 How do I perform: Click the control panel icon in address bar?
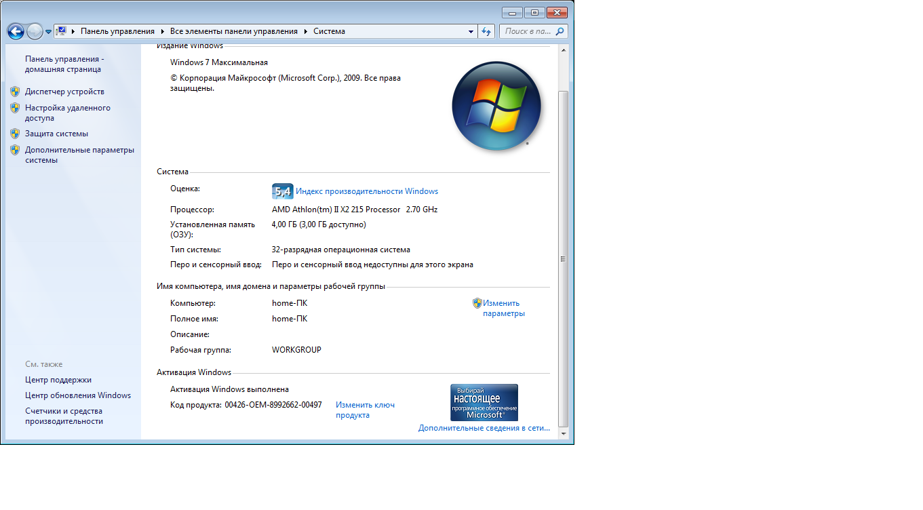(61, 31)
